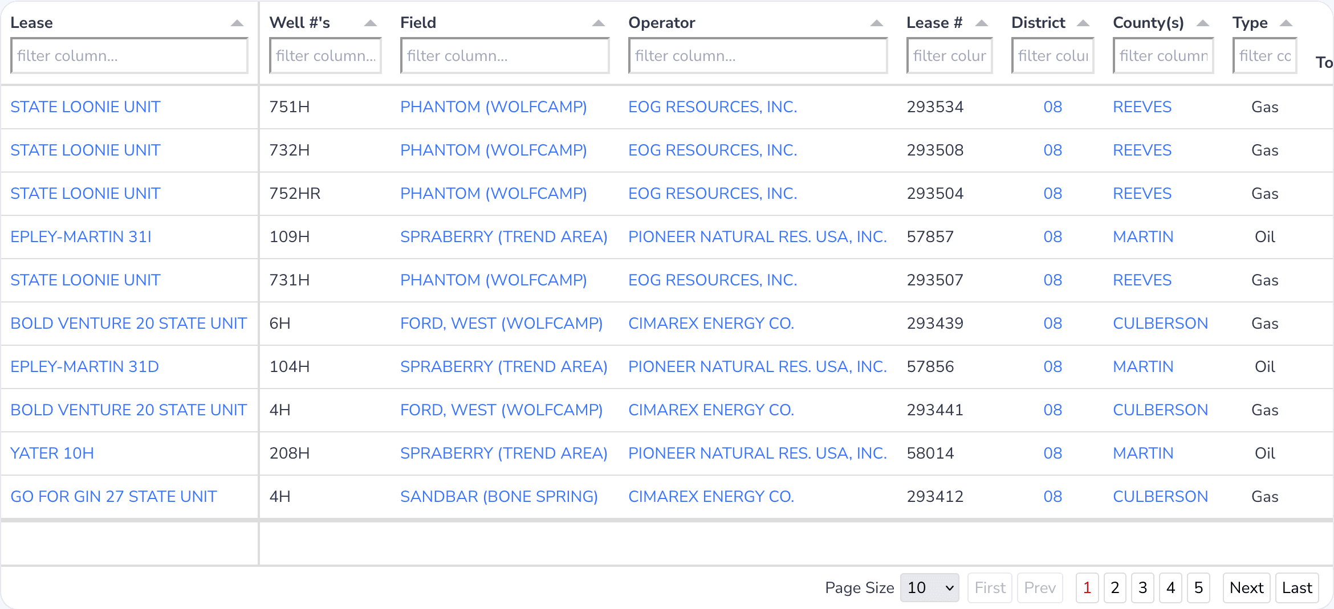
Task: Open STATE LOONIE UNIT lease for well 752HR
Action: click(x=86, y=193)
